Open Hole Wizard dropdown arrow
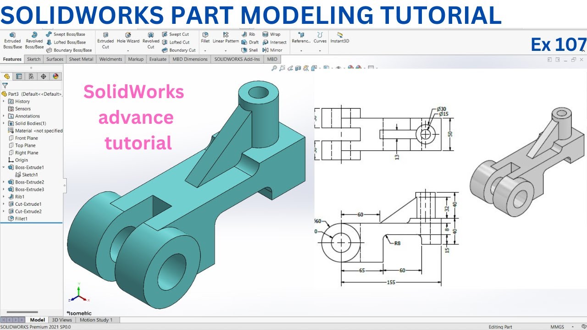This screenshot has height=330, width=587. (x=128, y=51)
